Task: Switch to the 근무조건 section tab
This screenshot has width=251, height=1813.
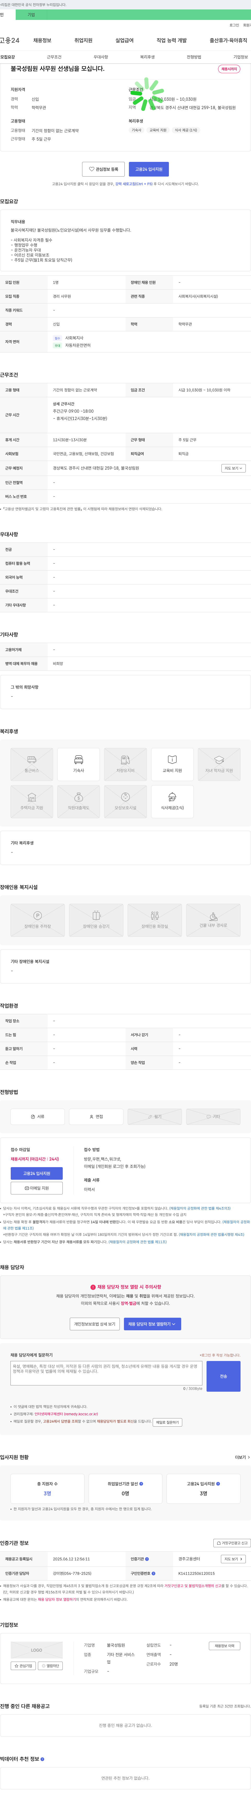Action: 54,57
